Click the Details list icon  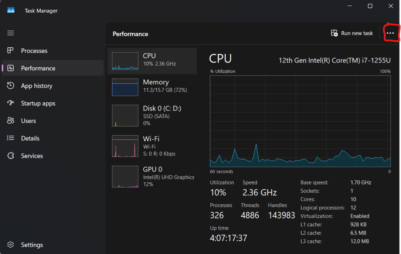click(x=11, y=138)
